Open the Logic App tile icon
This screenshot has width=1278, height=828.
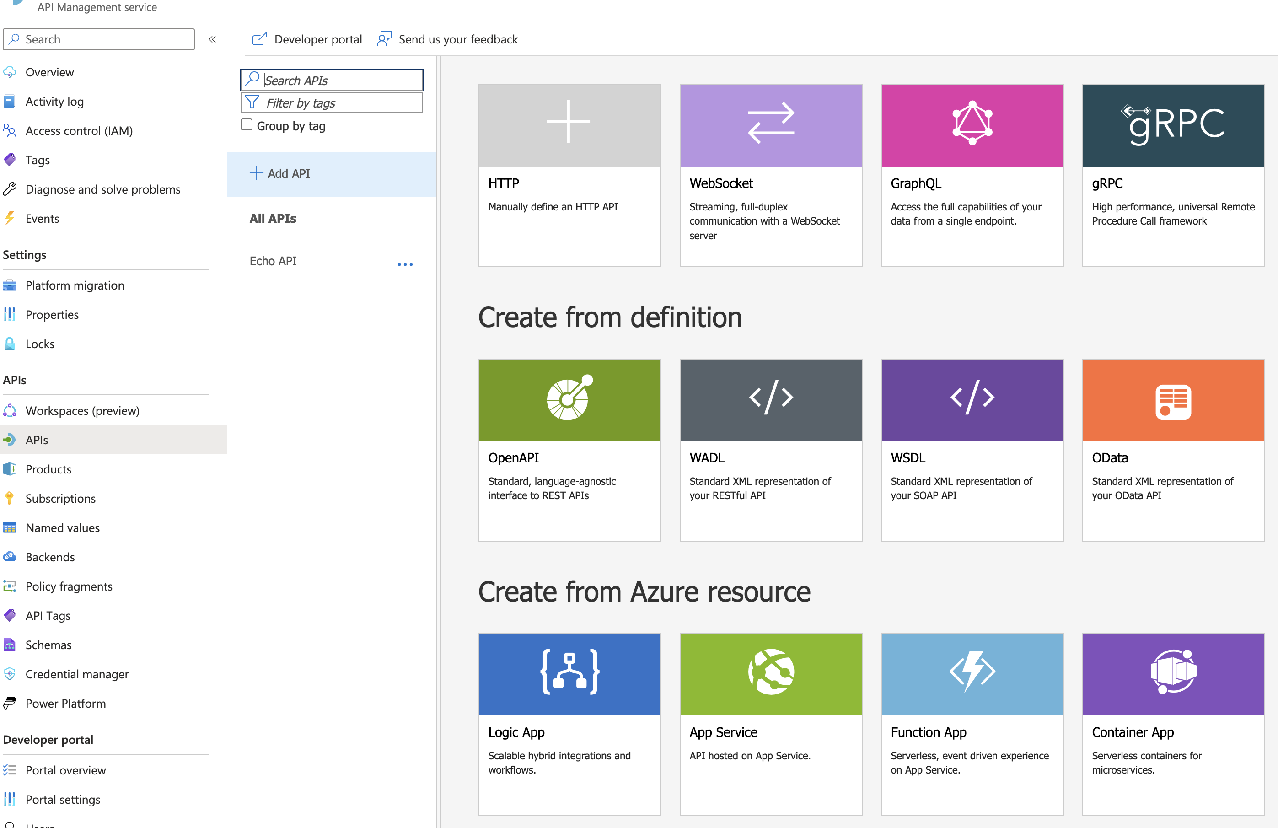coord(569,672)
